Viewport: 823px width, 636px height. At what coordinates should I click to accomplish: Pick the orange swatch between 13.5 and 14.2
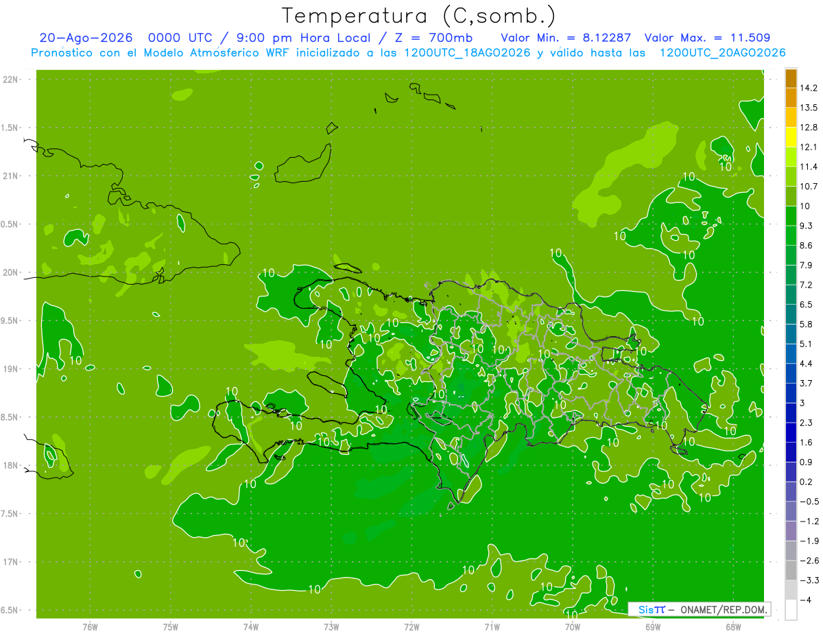[791, 97]
